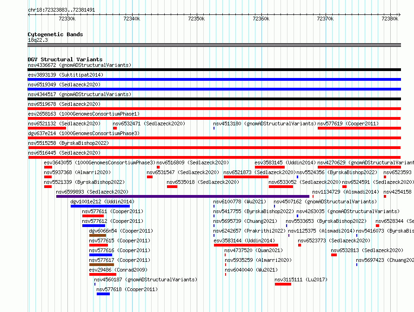Click the blue bar under dgv1001e212 Uddin2014
The width and height of the screenshot is (414, 312).
point(100,206)
